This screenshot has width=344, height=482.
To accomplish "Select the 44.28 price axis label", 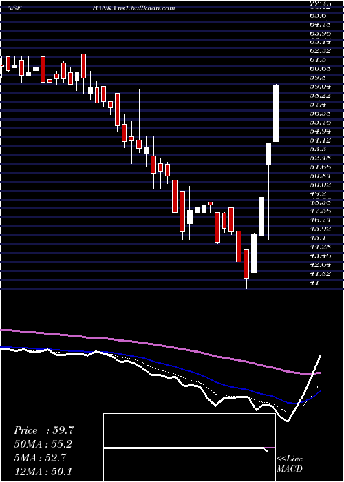I will 321,248.
